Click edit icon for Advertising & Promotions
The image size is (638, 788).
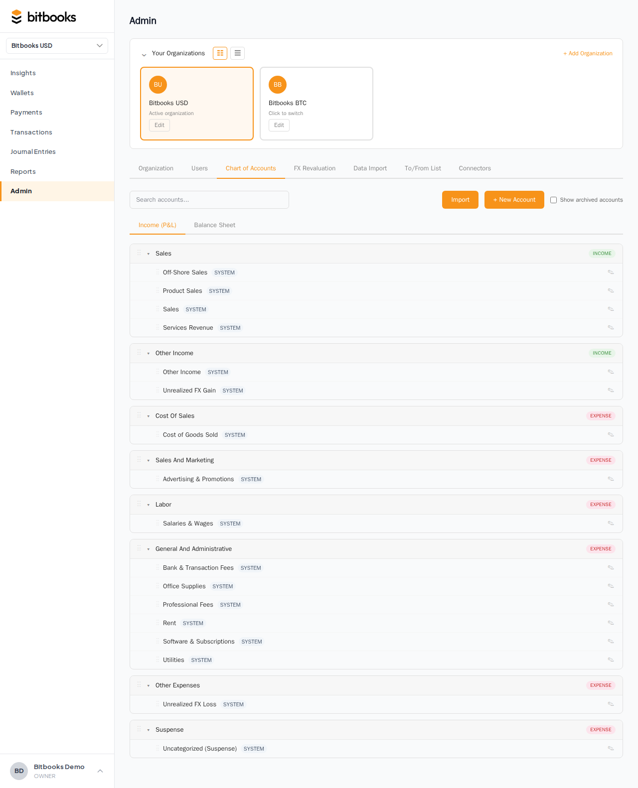[611, 479]
